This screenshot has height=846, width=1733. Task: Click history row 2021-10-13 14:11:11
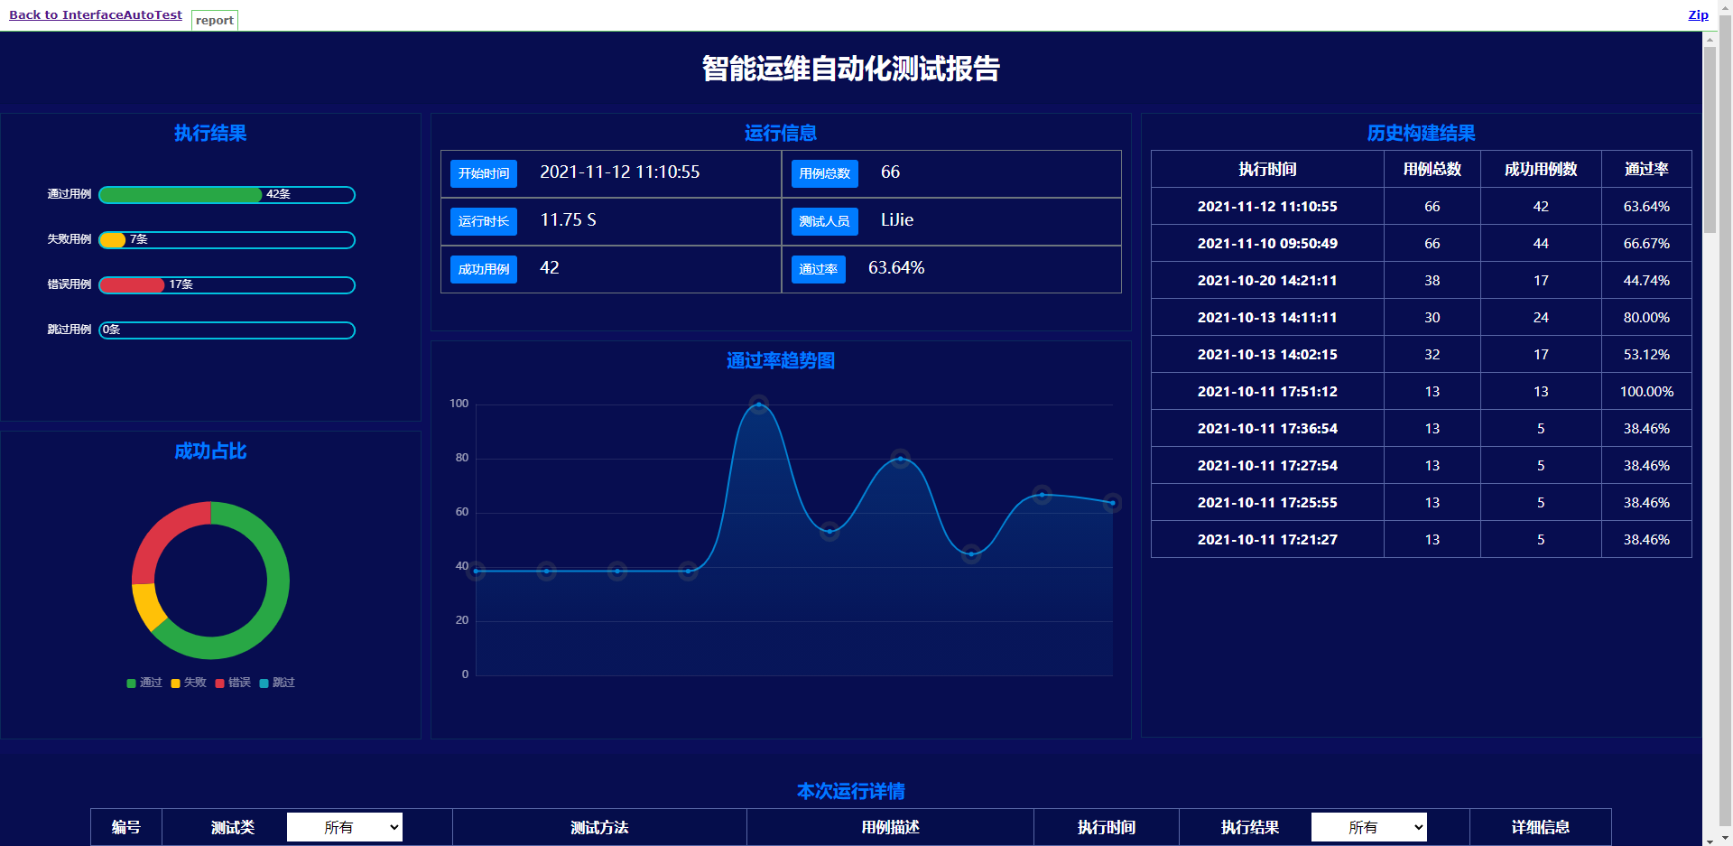coord(1421,318)
